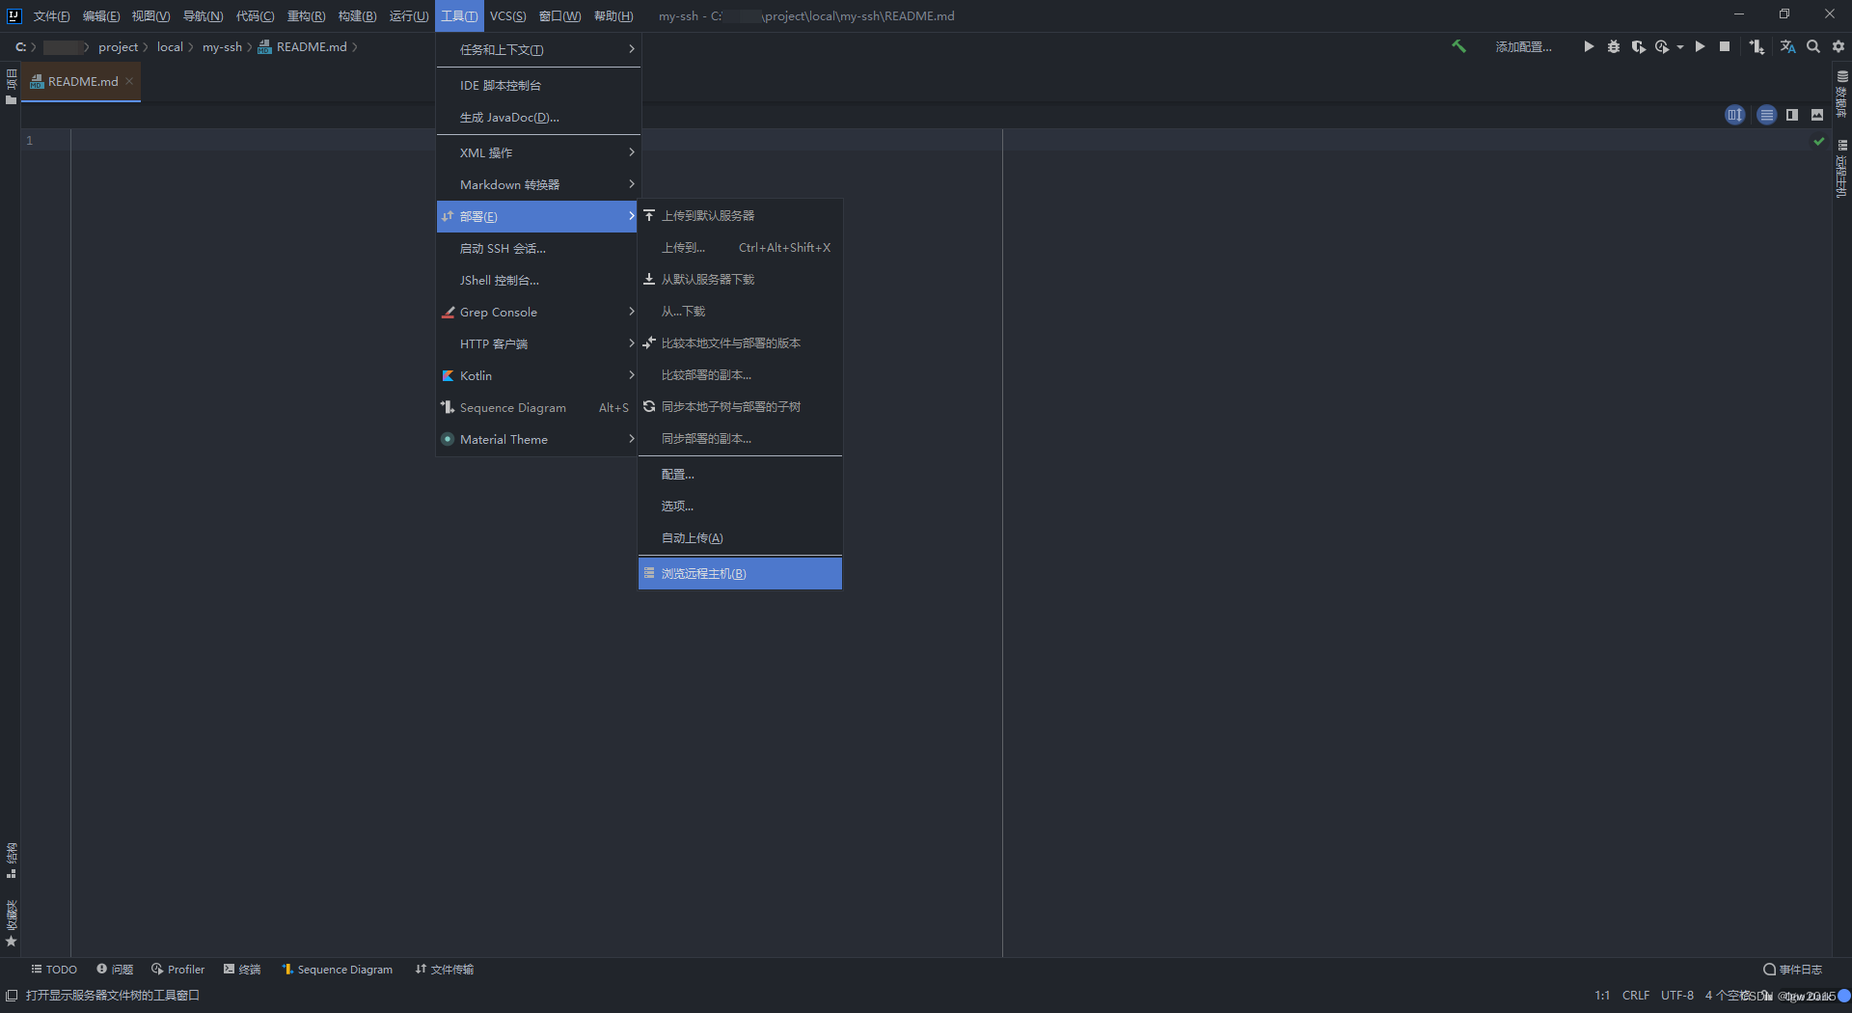This screenshot has height=1013, width=1852.
Task: Open the VCS menu
Action: (x=507, y=15)
